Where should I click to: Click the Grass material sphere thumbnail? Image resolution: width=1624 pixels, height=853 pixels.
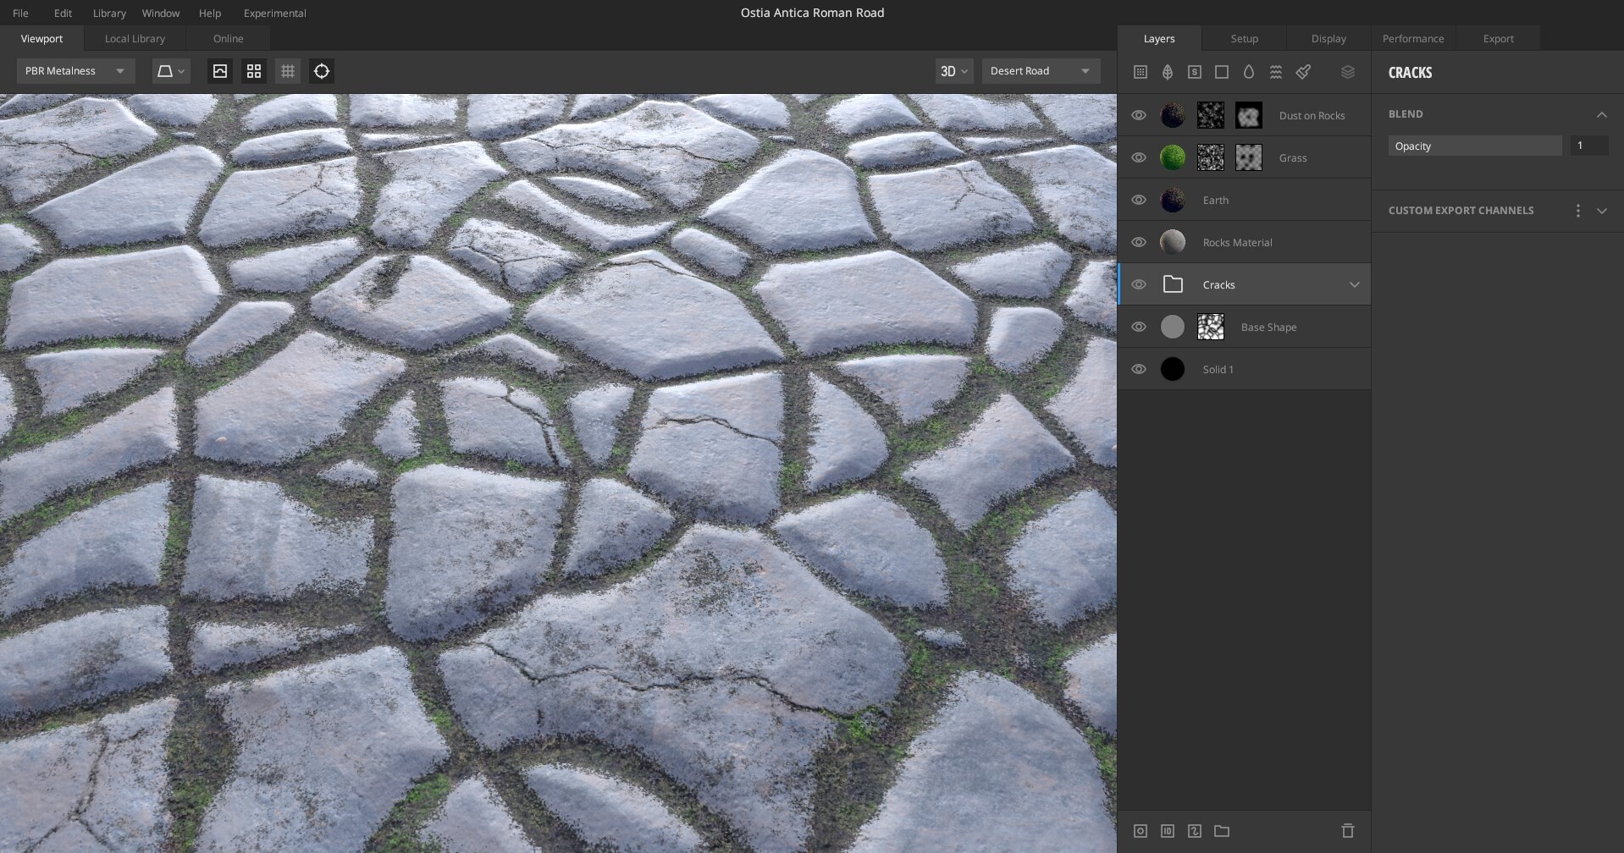tap(1172, 157)
